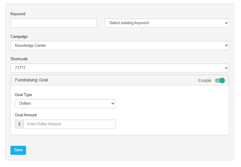Click the "Goal Amount" label
241x167 pixels.
point(26,115)
